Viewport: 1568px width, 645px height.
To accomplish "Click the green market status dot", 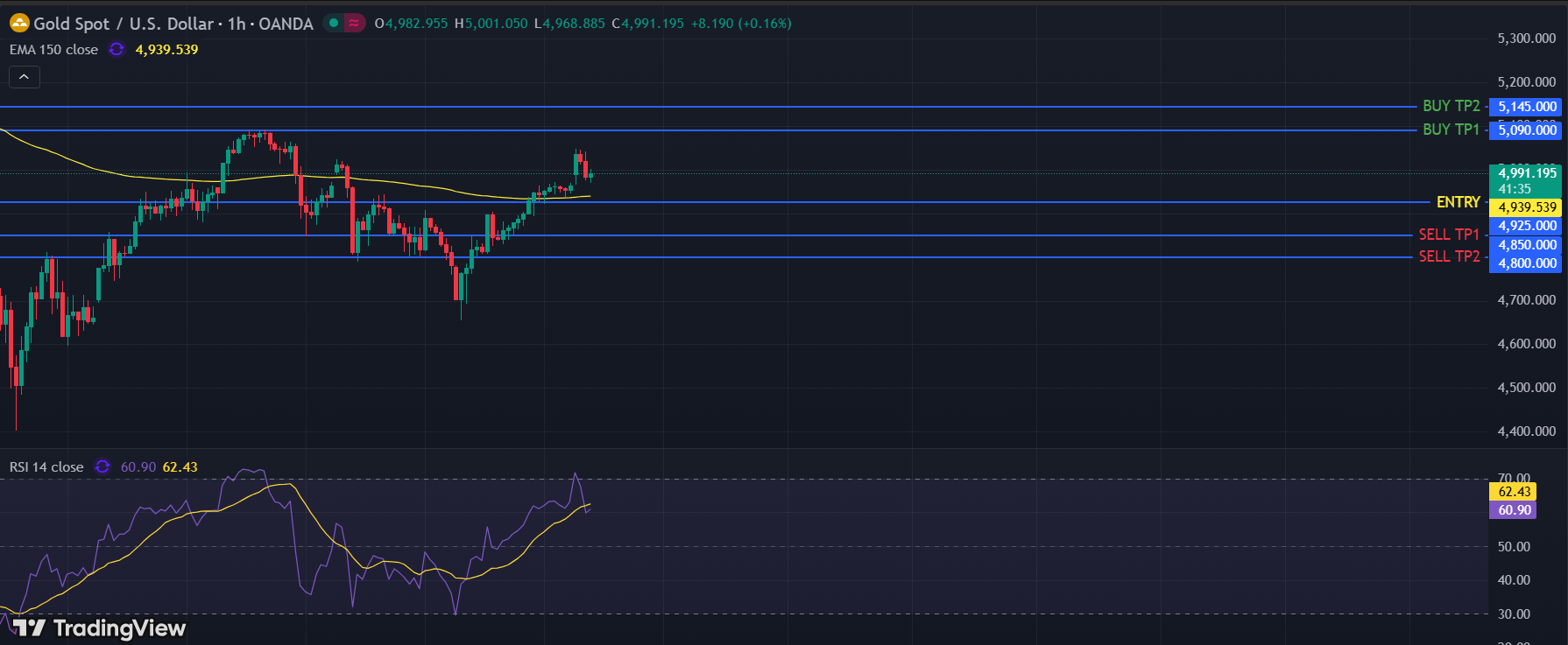I will pyautogui.click(x=334, y=24).
